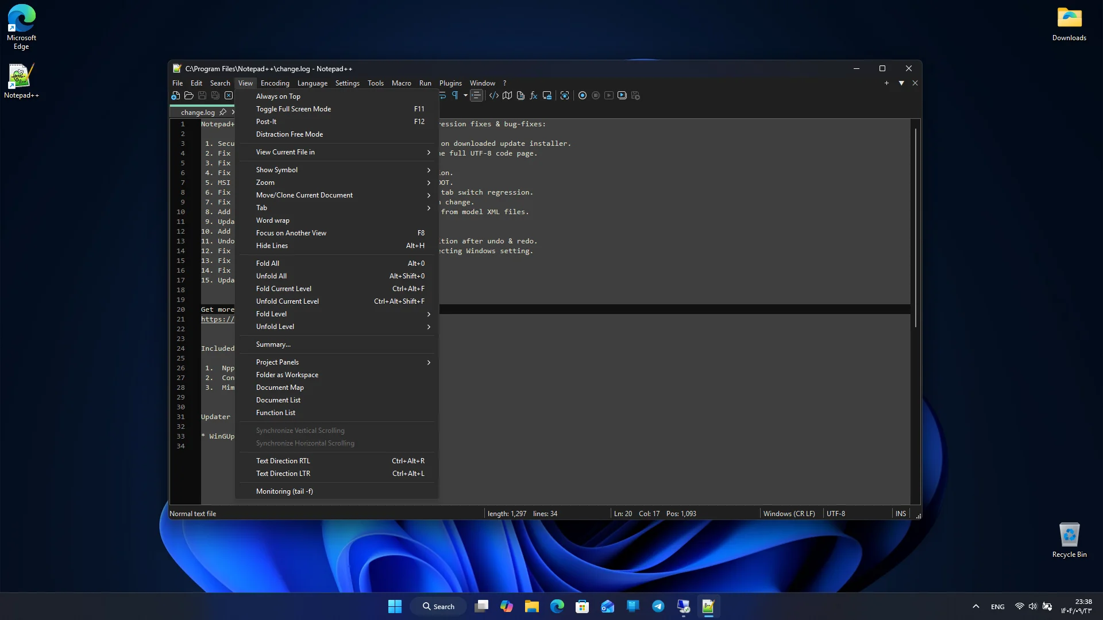Click the Open file folder icon
The width and height of the screenshot is (1103, 620).
click(189, 95)
